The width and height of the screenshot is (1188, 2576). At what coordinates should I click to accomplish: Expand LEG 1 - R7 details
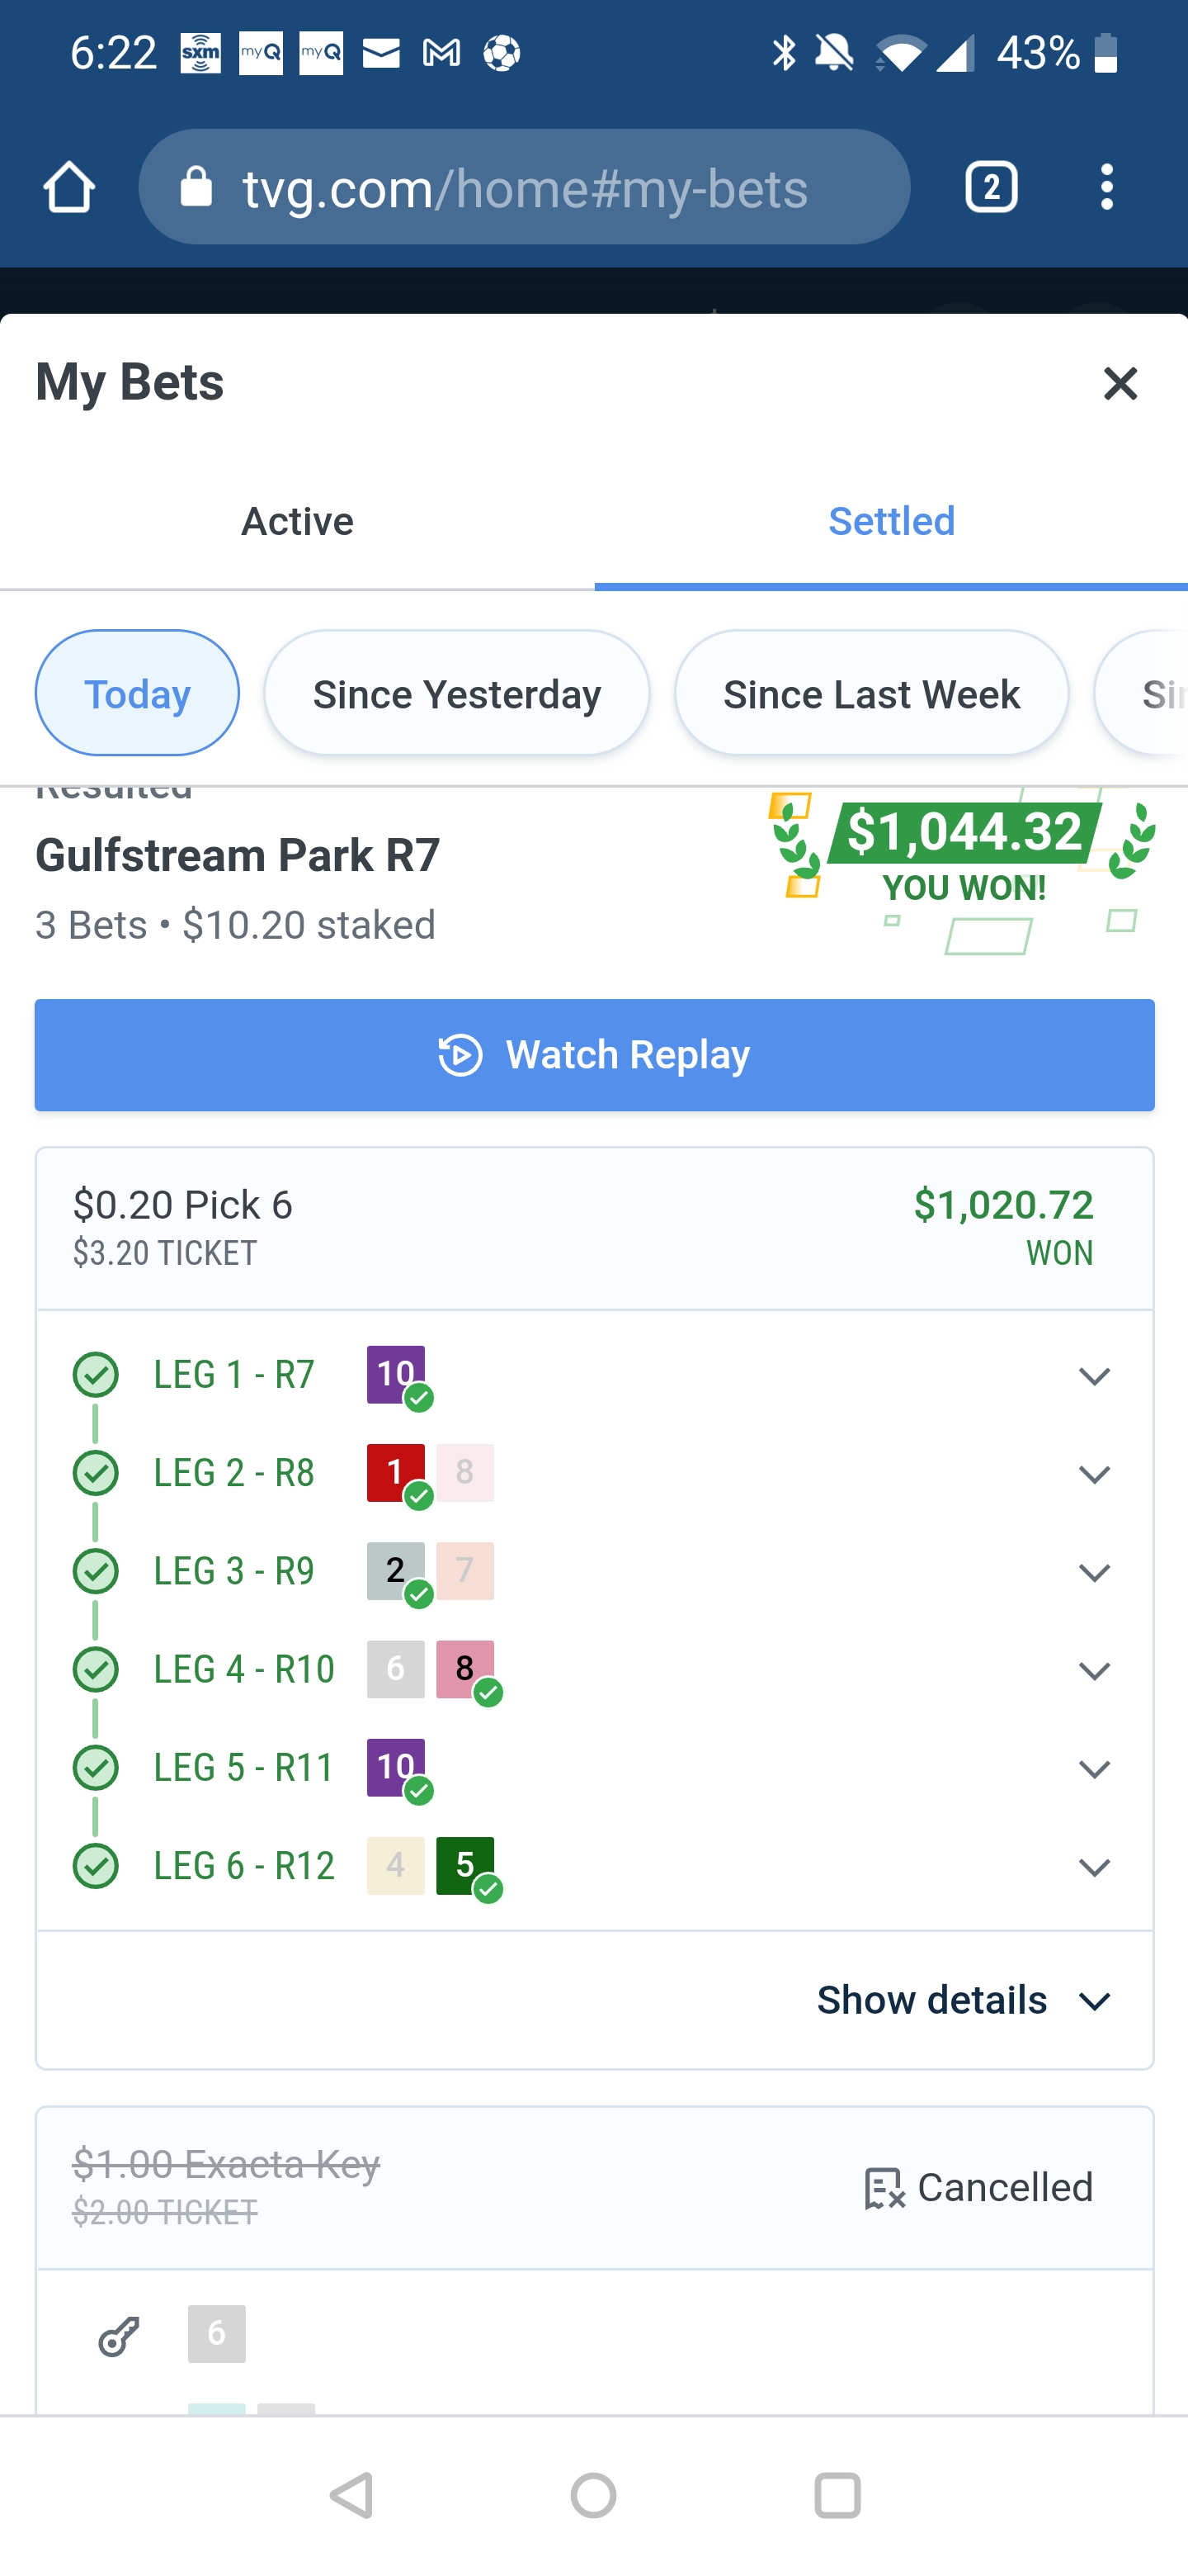tap(1095, 1376)
